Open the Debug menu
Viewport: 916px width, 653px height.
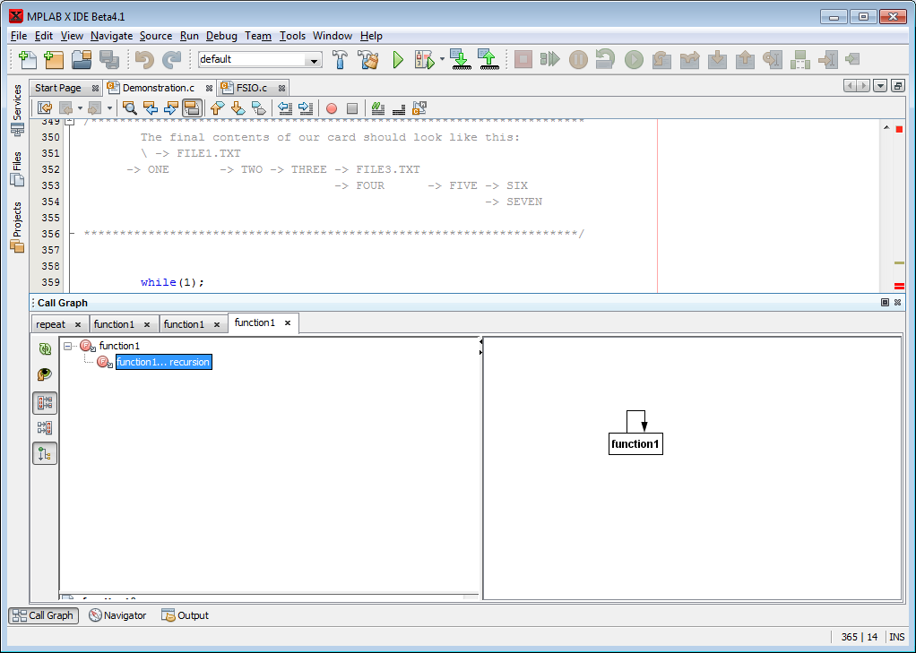coord(221,36)
